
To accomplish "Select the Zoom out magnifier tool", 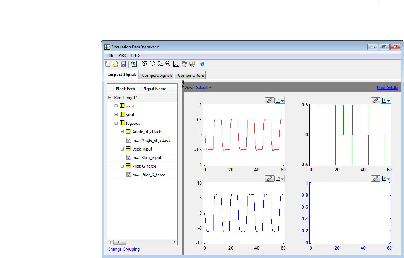I will tap(168, 64).
